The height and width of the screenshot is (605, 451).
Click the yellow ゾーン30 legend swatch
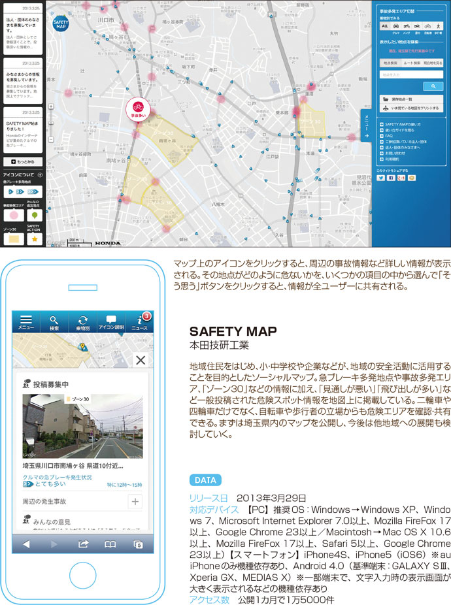(x=14, y=239)
